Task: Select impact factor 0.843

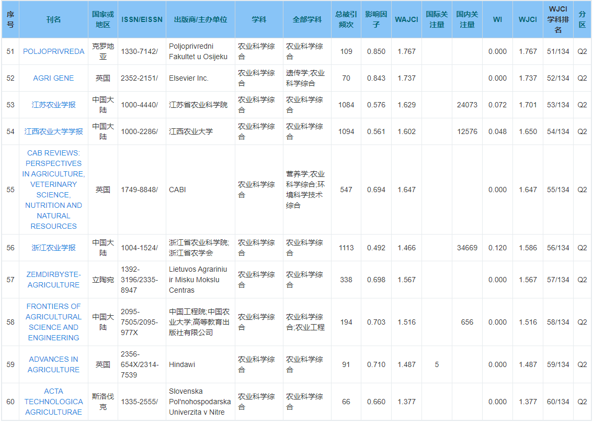Action: coord(377,78)
